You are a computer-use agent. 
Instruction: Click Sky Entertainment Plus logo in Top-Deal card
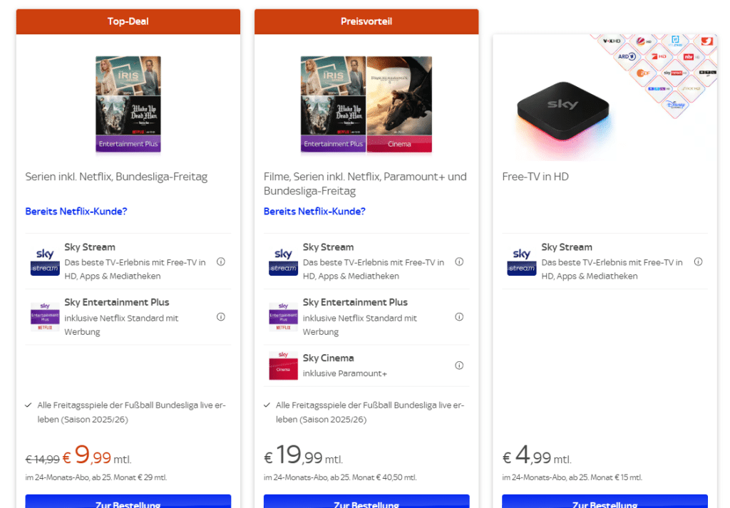[45, 317]
